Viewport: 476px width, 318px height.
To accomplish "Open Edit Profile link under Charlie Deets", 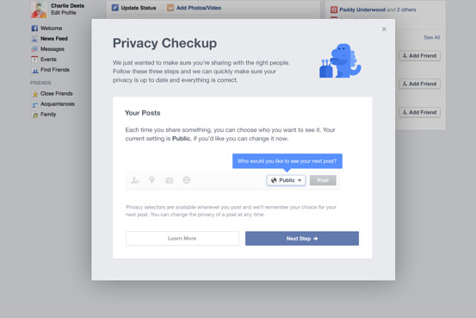I will pos(64,13).
